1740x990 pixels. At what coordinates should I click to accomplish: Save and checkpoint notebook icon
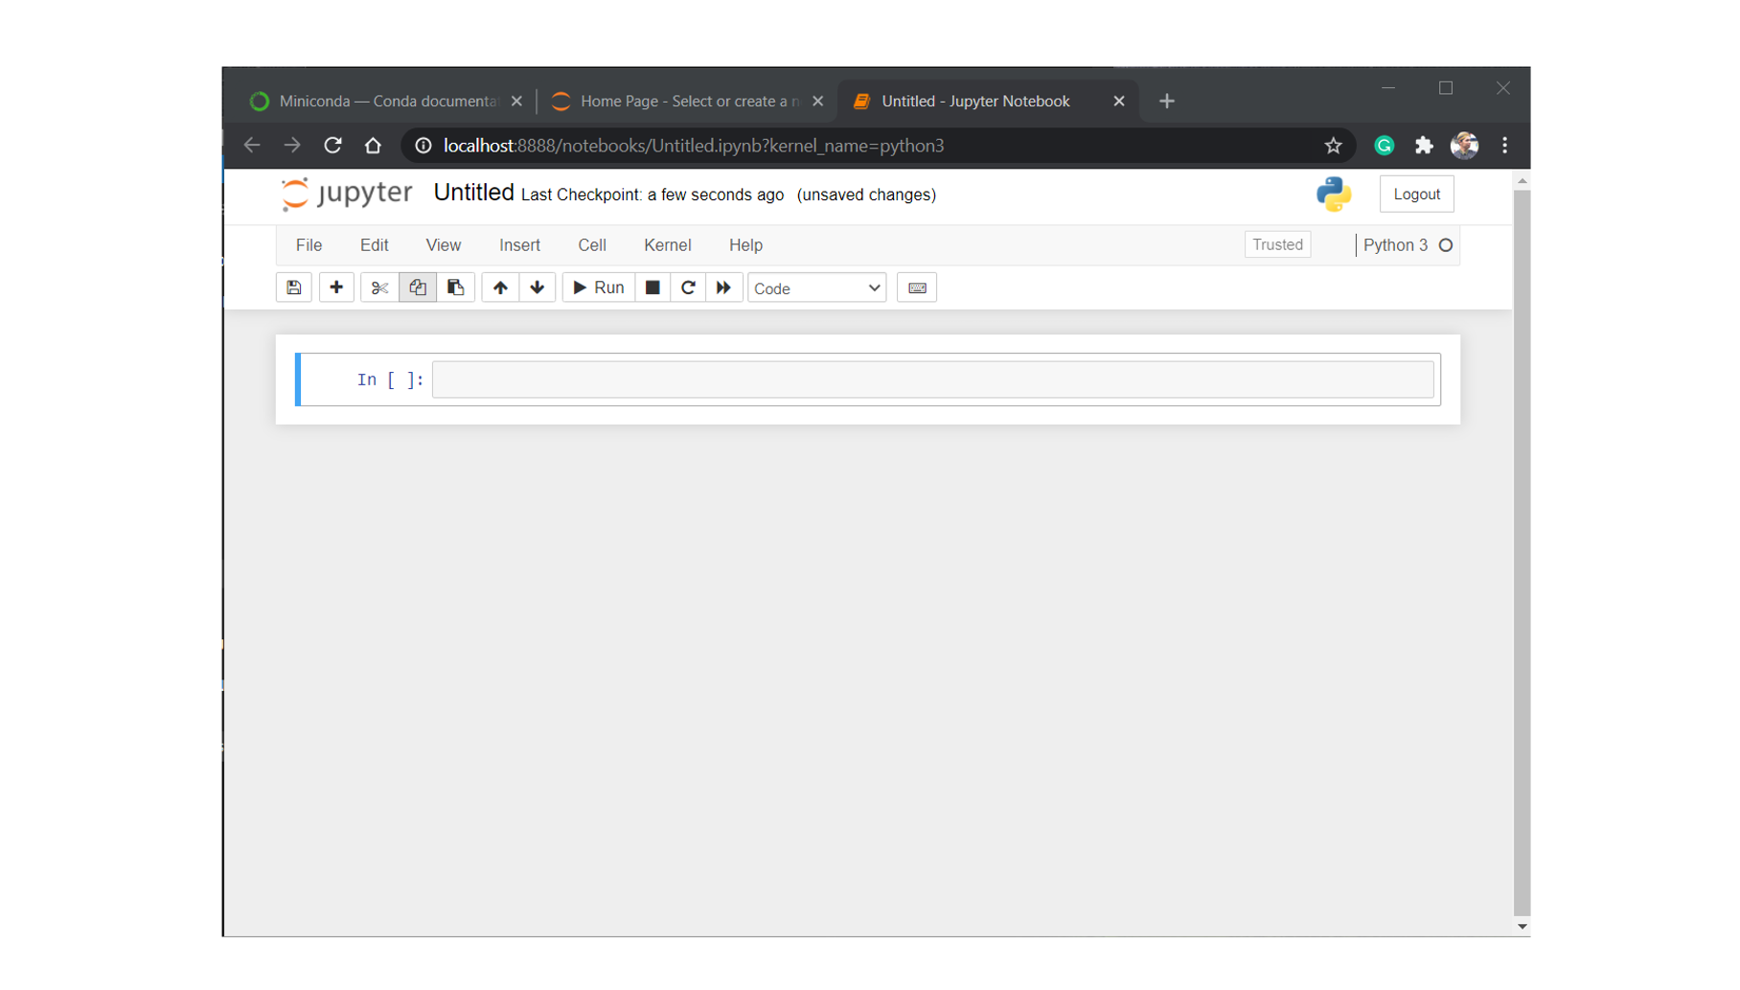pos(294,288)
